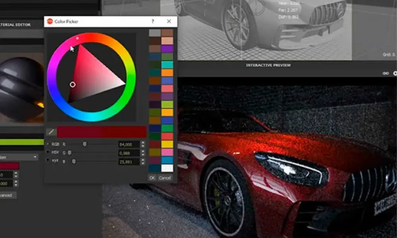Select the xyz color mode radio button
The image size is (397, 238).
[48, 161]
